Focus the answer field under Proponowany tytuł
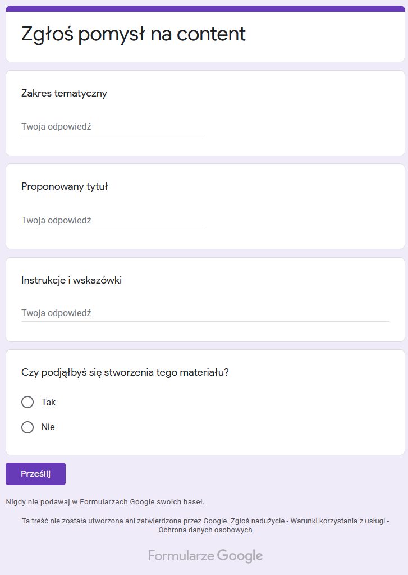Screen dimensions: 408x575 pyautogui.click(x=113, y=221)
